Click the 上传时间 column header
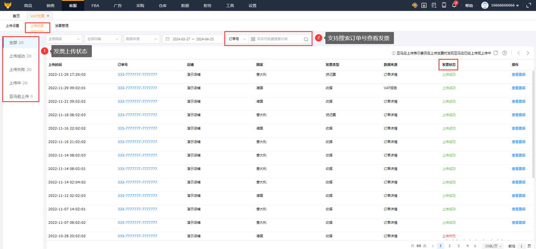 click(55, 65)
